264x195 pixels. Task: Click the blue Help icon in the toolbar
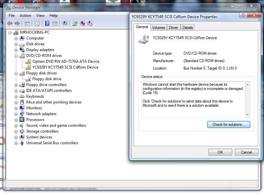pos(47,23)
